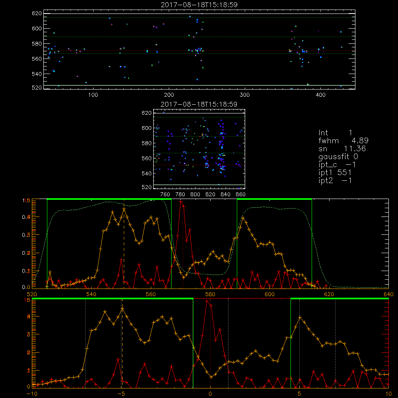This screenshot has height=398, width=398.
Task: Click the red dotted horizontal line in the small middle plot
Action: 199,165
